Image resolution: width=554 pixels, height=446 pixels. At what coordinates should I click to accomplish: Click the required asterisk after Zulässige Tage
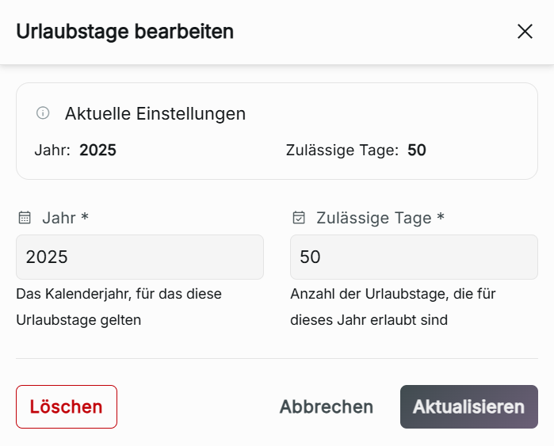(x=441, y=216)
